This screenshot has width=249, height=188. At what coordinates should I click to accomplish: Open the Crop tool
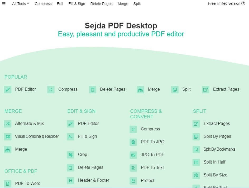(x=82, y=154)
